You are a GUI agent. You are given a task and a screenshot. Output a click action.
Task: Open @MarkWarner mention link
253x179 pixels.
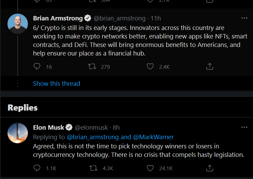click(153, 137)
